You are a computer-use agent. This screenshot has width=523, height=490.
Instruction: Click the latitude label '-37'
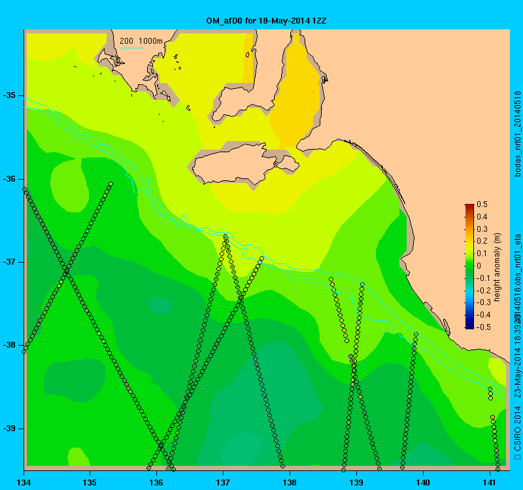tap(9, 262)
